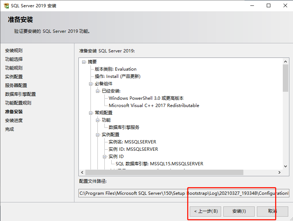Select the 实例名: MSSQLSERVER row
Screen dimensions: 293x221
click(132, 142)
